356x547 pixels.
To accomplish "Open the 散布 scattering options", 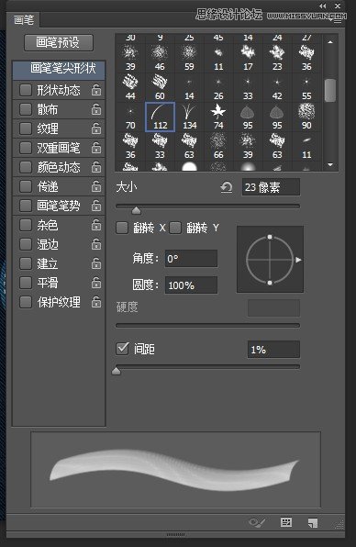I will [48, 110].
